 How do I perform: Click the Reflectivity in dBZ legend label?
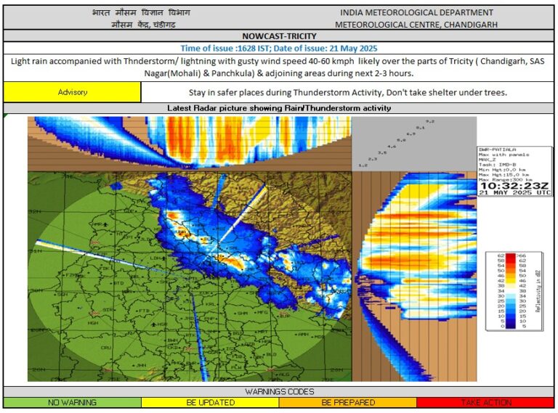pos(538,291)
